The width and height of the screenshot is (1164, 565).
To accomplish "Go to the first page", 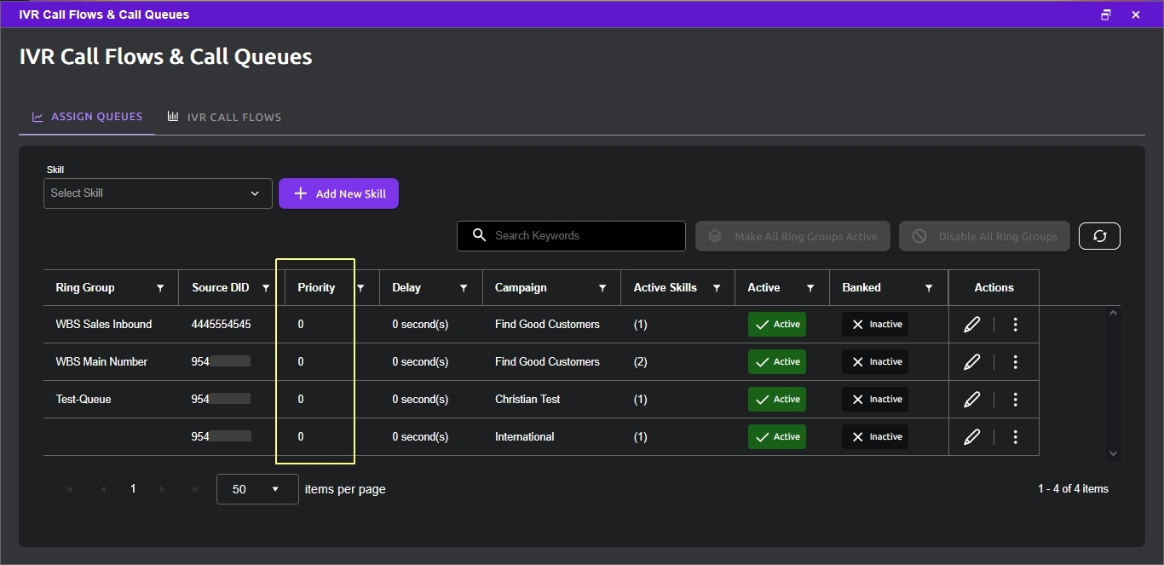I will pyautogui.click(x=69, y=489).
